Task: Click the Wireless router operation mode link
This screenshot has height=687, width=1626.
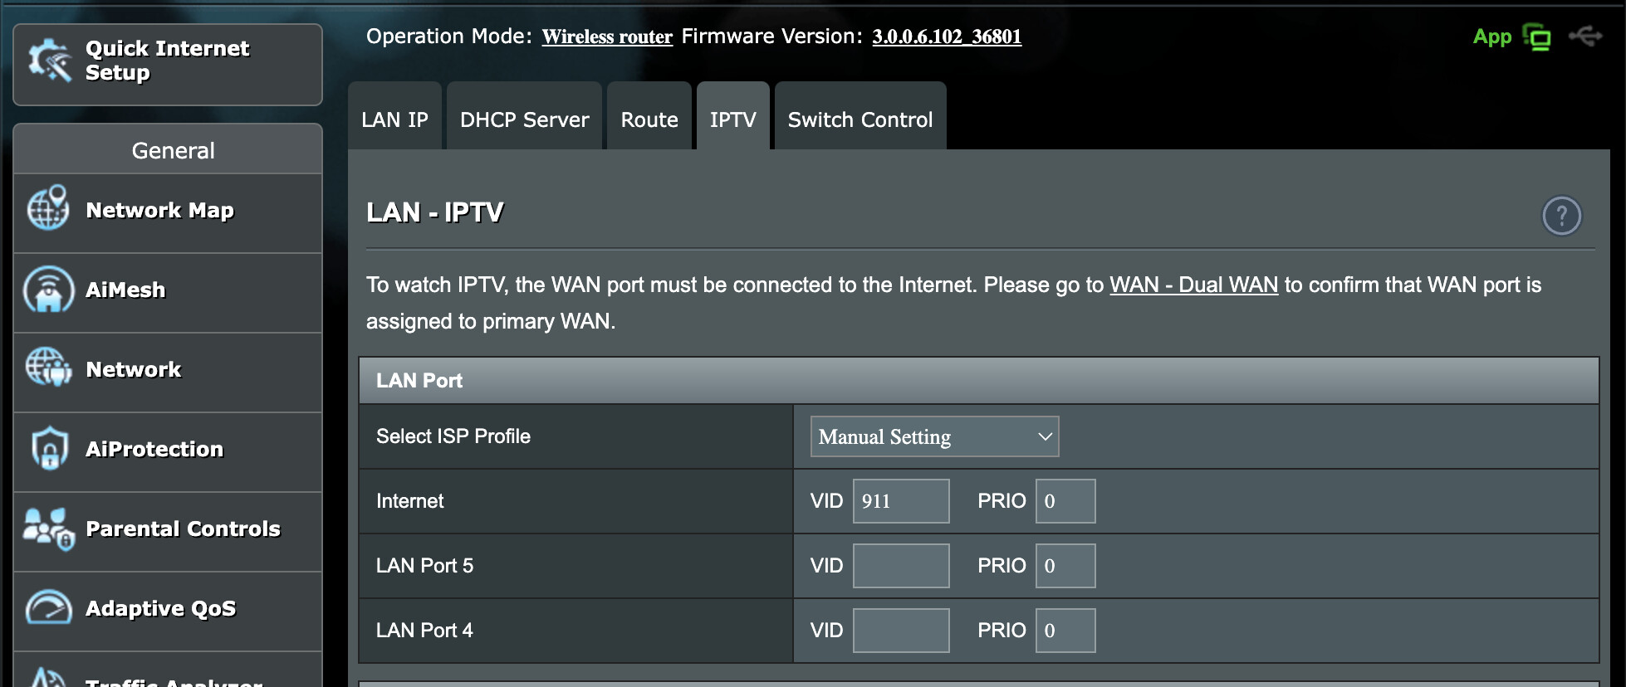Action: click(x=607, y=37)
